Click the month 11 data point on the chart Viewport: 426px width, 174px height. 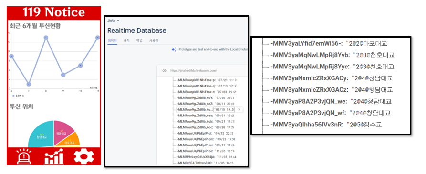coord(97,38)
